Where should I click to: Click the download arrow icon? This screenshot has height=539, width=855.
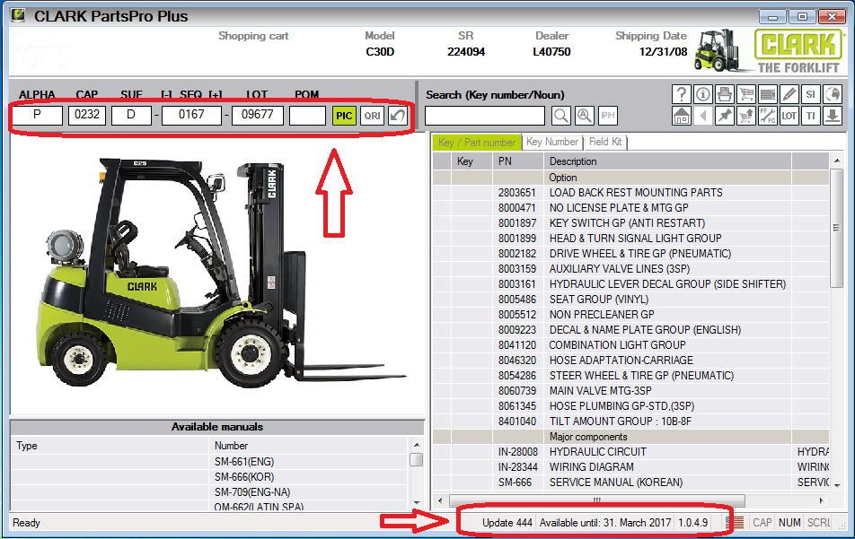pyautogui.click(x=832, y=116)
